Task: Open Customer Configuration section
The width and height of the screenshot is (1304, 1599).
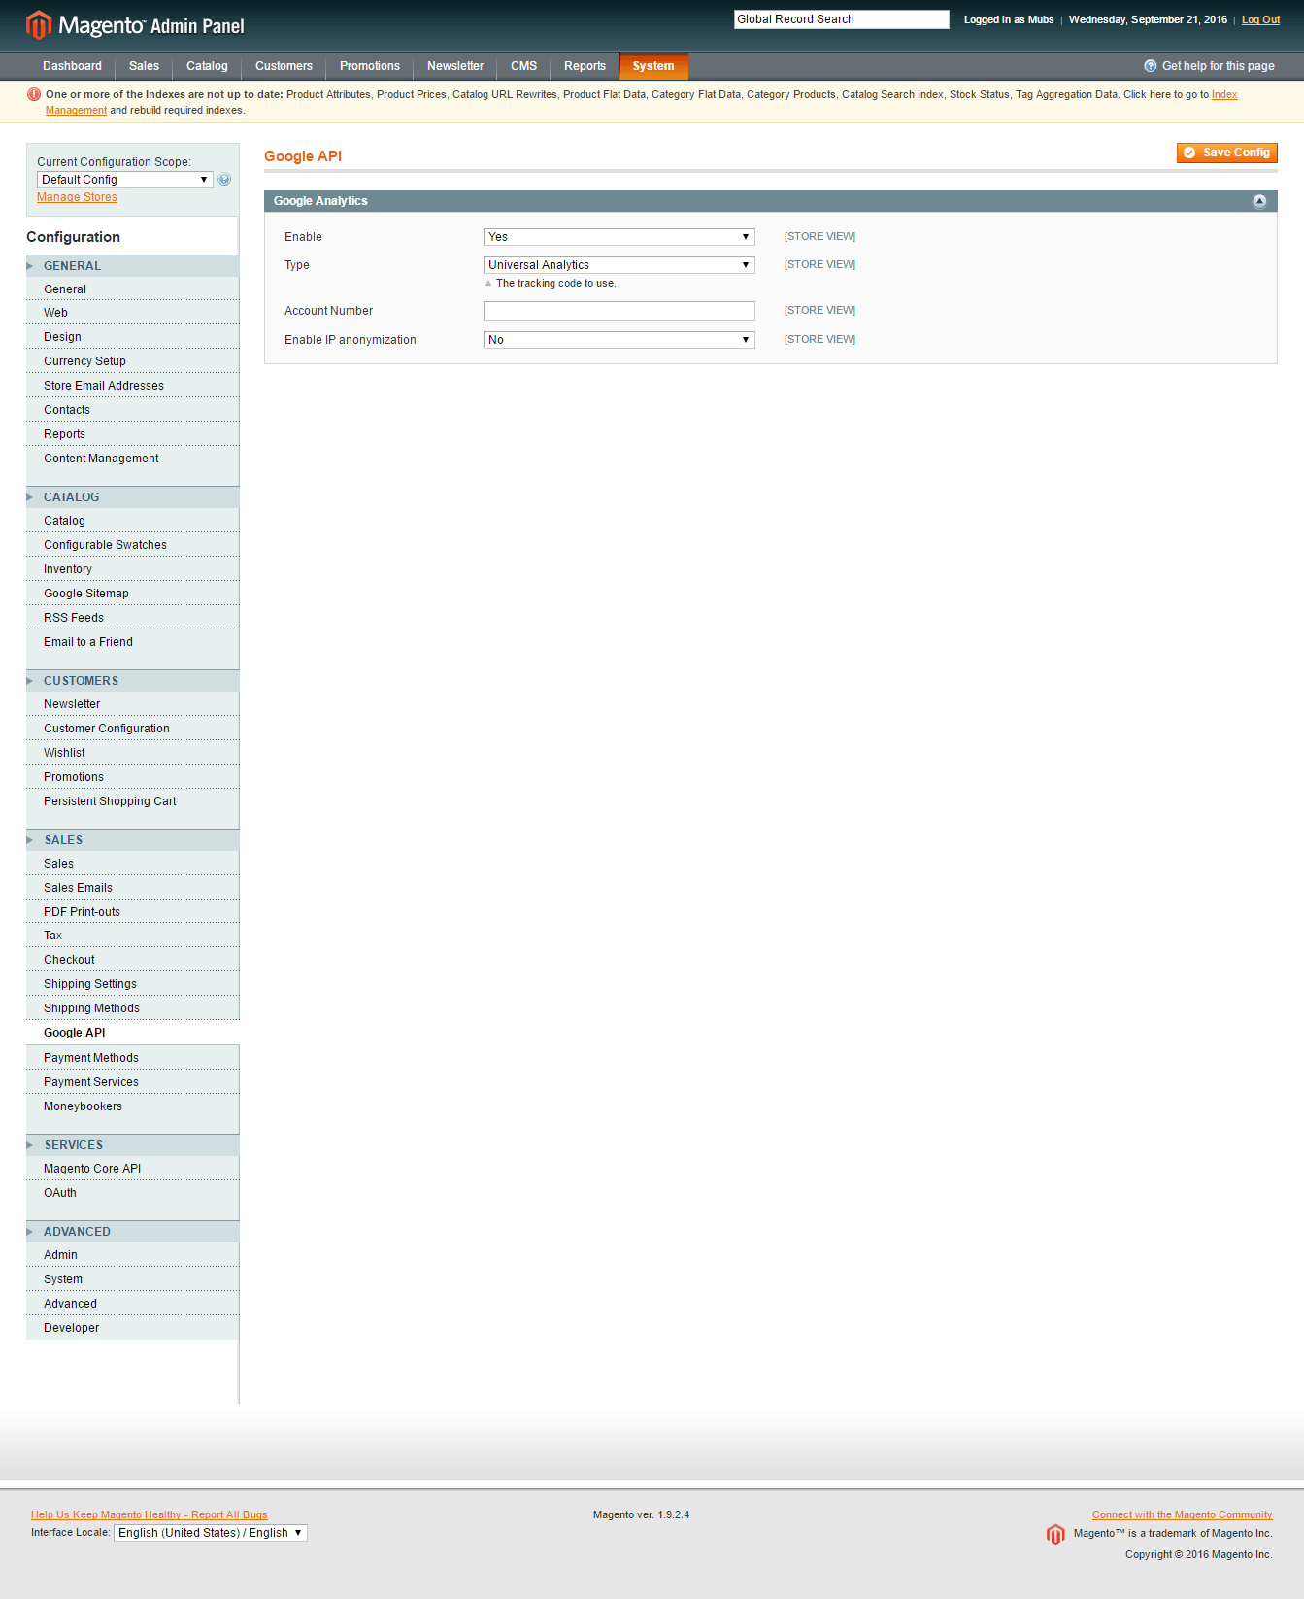Action: point(132,729)
